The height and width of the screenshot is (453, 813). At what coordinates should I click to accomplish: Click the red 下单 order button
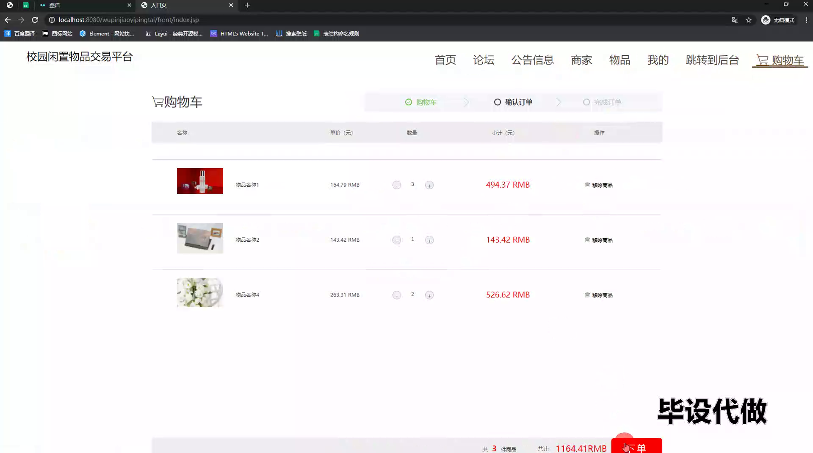(636, 446)
